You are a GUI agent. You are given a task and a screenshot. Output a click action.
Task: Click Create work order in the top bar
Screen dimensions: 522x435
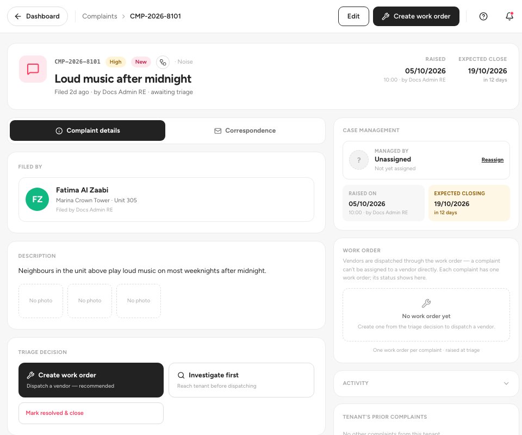tap(416, 16)
